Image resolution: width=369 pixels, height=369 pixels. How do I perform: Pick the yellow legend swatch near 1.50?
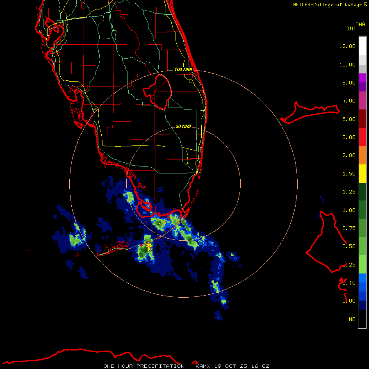362,174
